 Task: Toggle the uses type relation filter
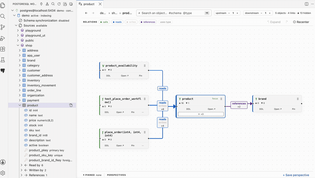(166, 22)
